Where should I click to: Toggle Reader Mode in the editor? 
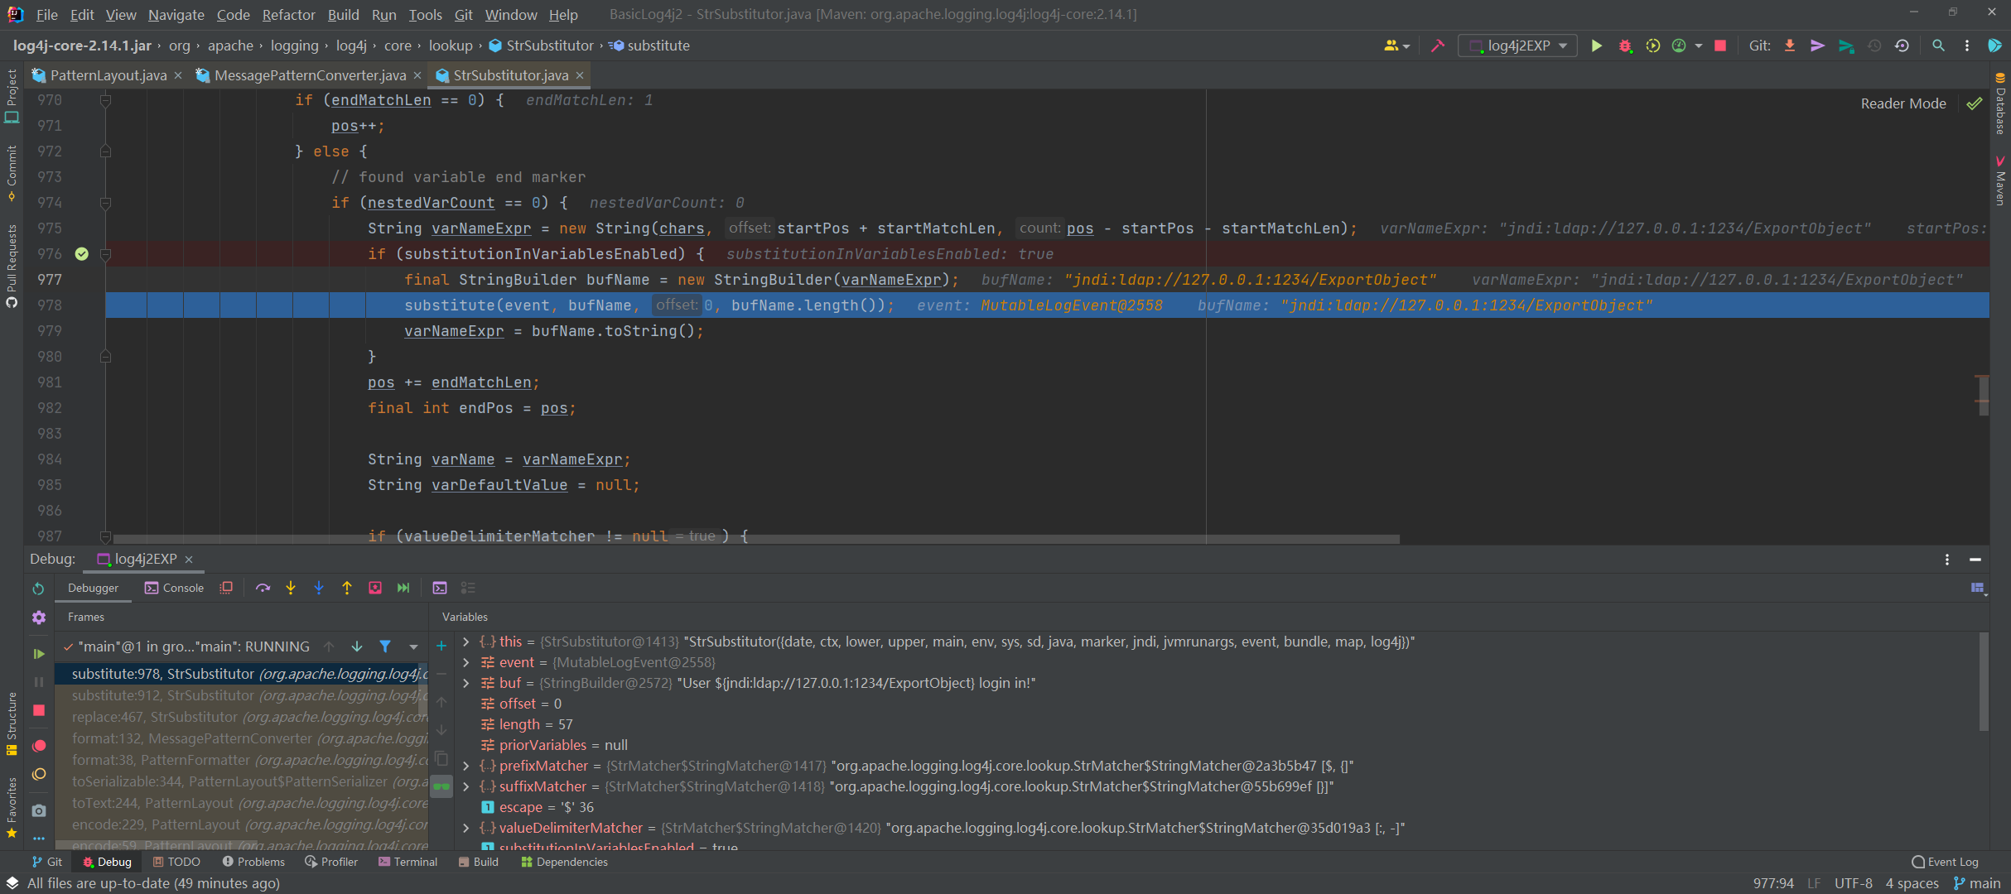[1902, 103]
